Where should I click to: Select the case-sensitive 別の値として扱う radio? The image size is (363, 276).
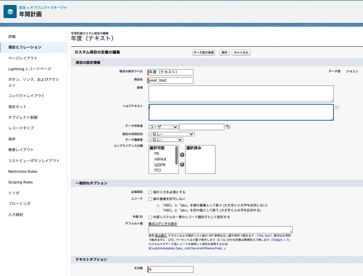pyautogui.click(x=158, y=210)
